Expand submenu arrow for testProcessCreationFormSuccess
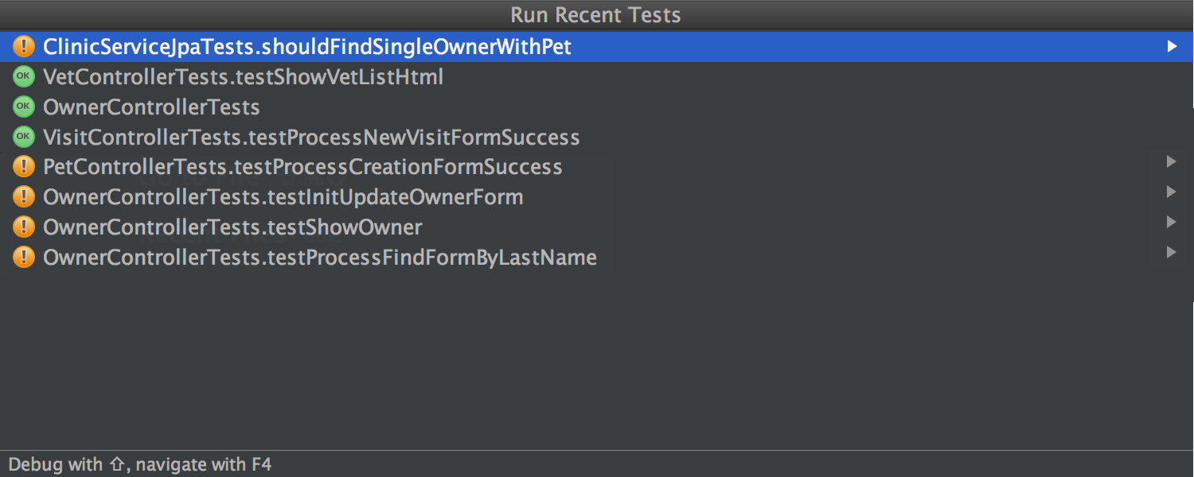 coord(1172,161)
